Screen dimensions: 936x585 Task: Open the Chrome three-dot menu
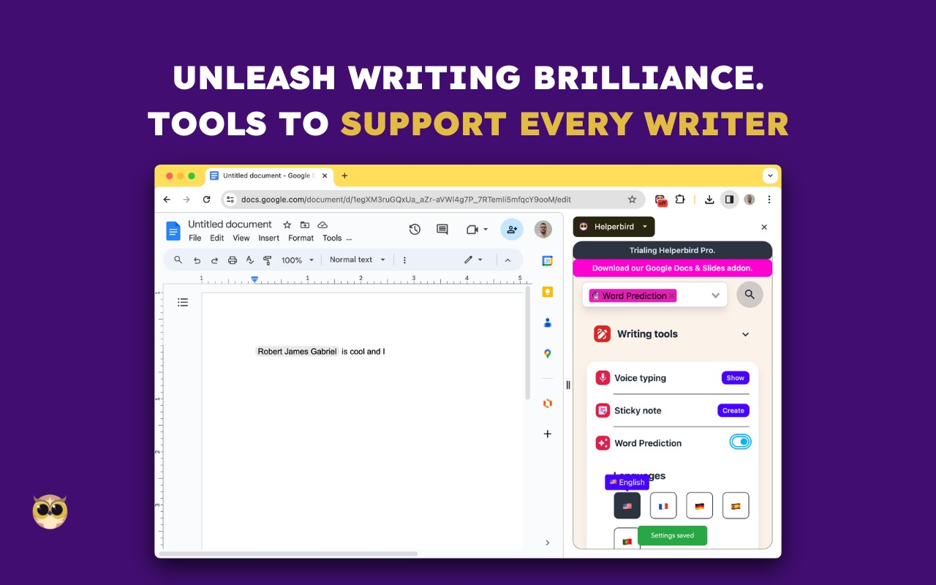769,200
